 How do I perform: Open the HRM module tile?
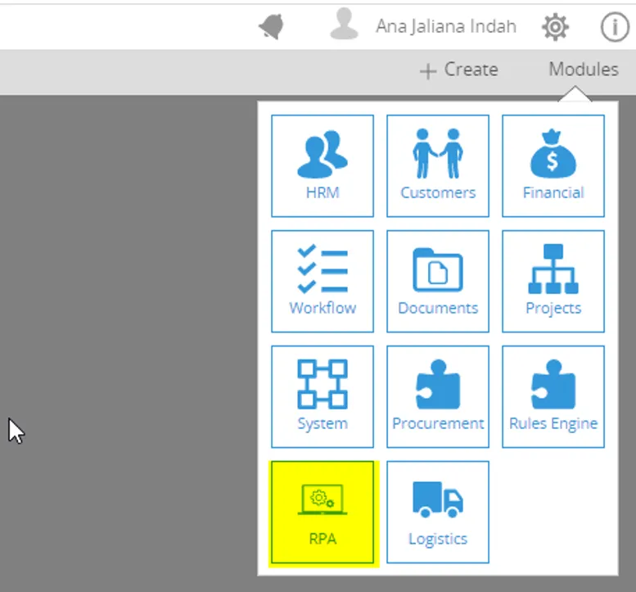pos(322,165)
